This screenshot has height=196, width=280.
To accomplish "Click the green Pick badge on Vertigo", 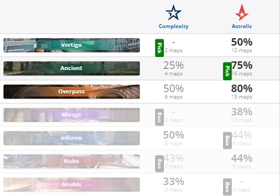I will click(x=159, y=48).
